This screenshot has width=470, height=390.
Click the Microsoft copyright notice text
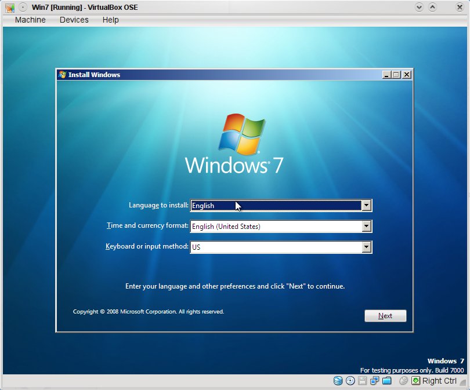(149, 312)
